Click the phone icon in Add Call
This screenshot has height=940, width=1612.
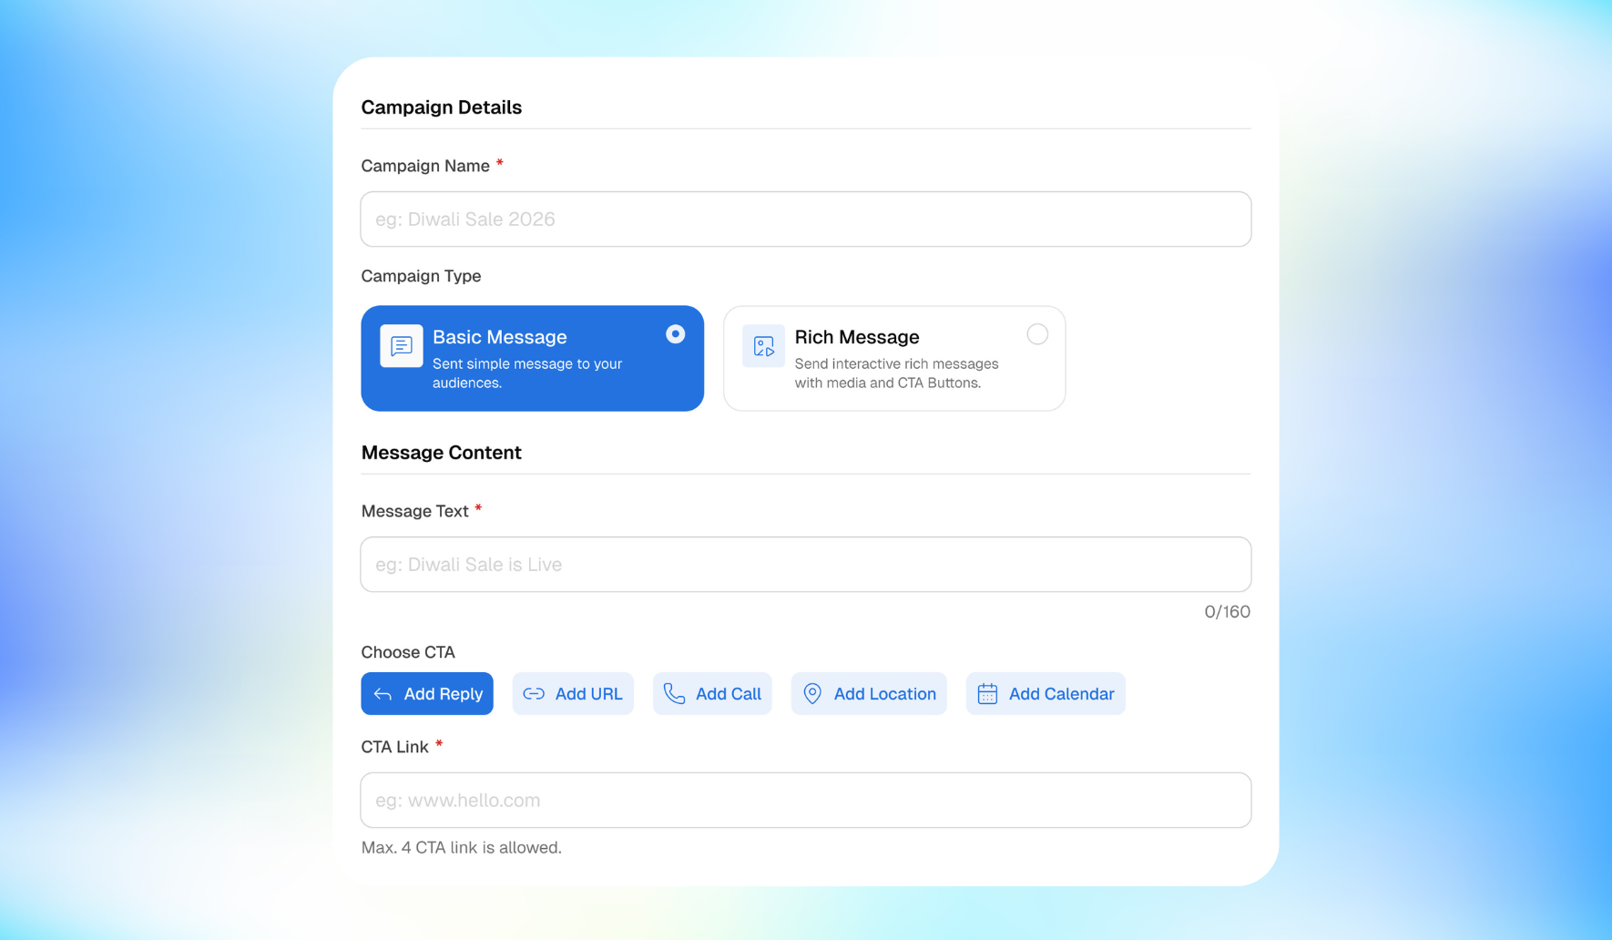tap(674, 694)
